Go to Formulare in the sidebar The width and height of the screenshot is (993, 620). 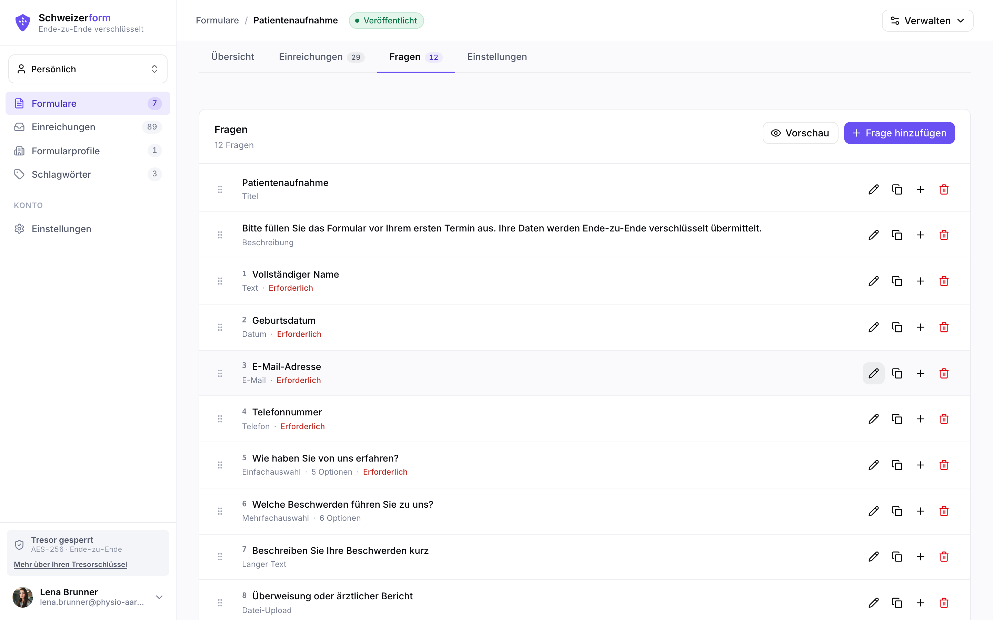88,103
